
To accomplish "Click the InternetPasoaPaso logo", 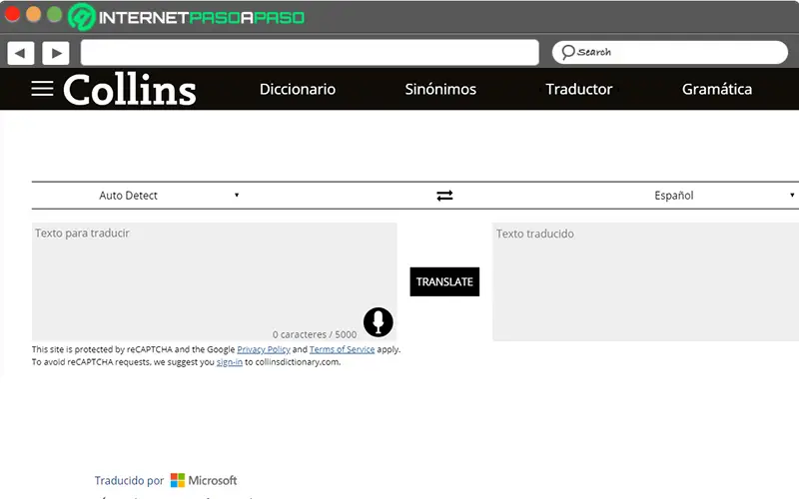I will click(x=187, y=17).
